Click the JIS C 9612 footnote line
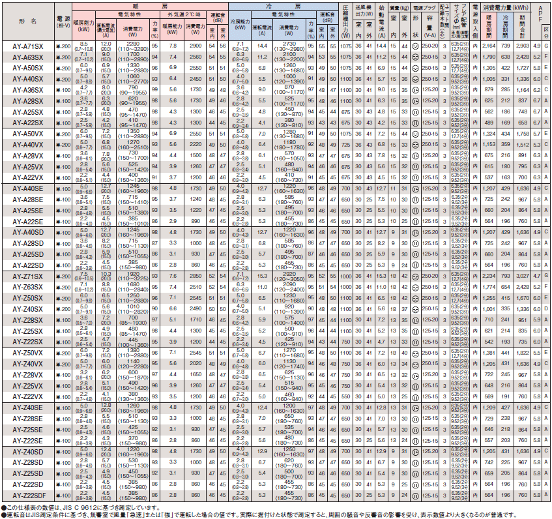 tap(81, 507)
